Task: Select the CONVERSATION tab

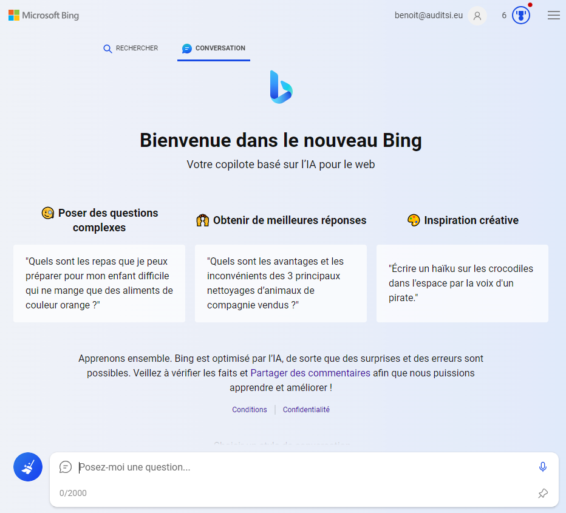Action: 214,49
